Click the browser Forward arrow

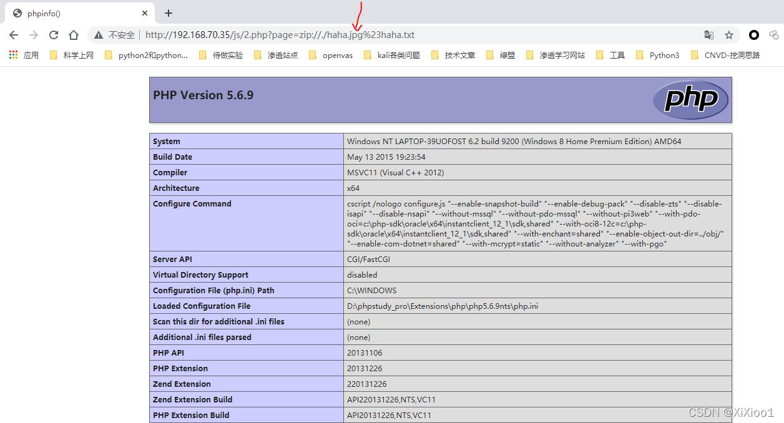click(34, 35)
